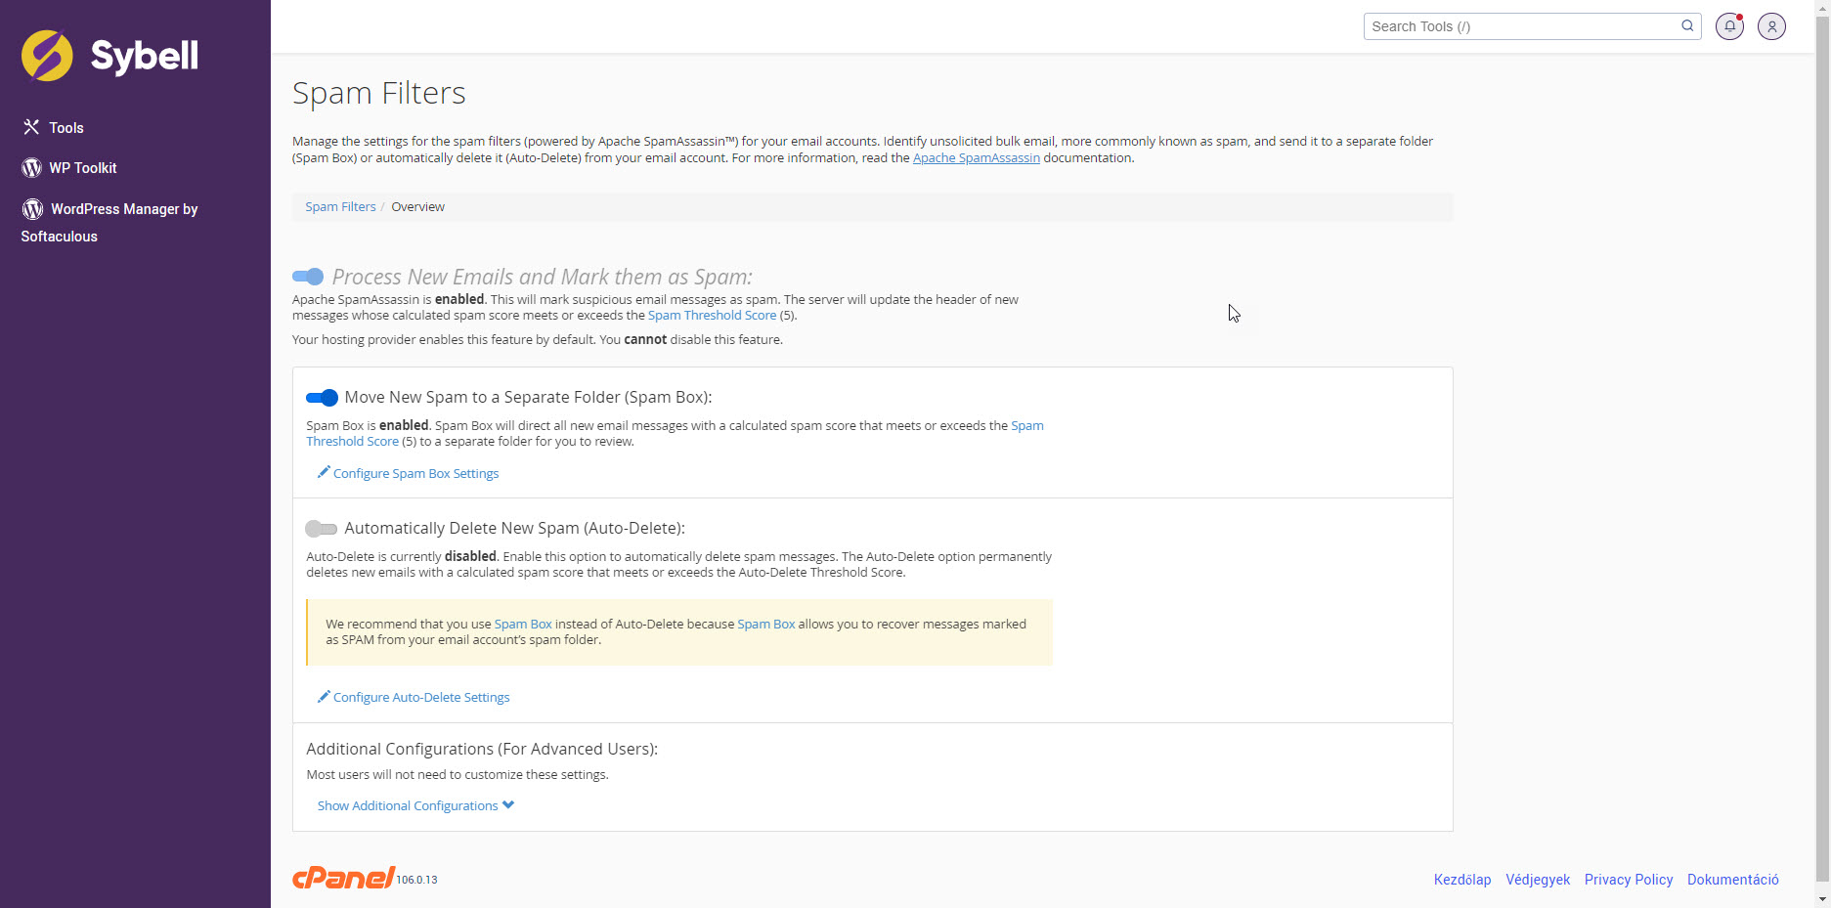The width and height of the screenshot is (1831, 908).
Task: Disable the Spam Box toggle
Action: (322, 398)
